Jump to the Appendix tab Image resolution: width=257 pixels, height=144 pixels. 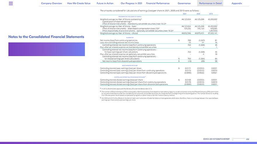tap(237, 3)
